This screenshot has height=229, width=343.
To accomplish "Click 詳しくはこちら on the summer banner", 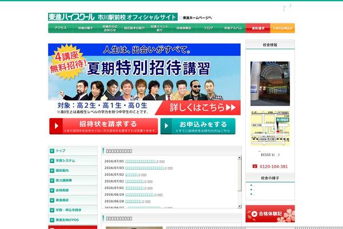I will (x=199, y=108).
